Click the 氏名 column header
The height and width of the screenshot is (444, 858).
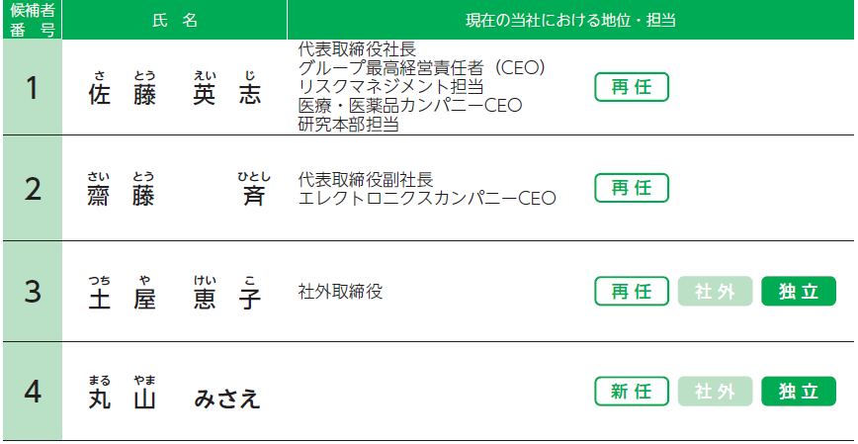pos(175,20)
